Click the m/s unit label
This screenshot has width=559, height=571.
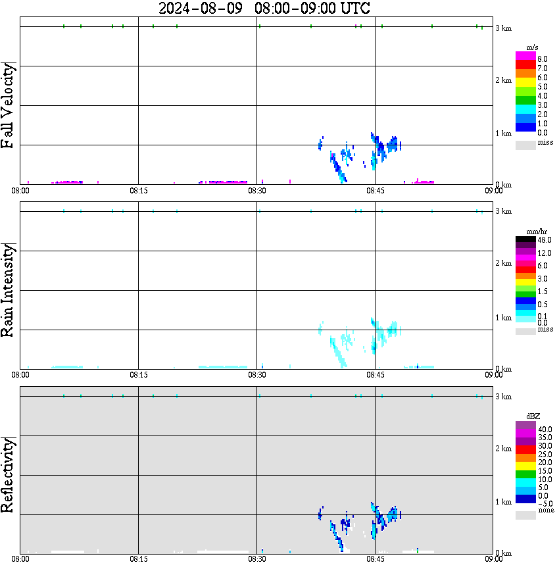[532, 47]
